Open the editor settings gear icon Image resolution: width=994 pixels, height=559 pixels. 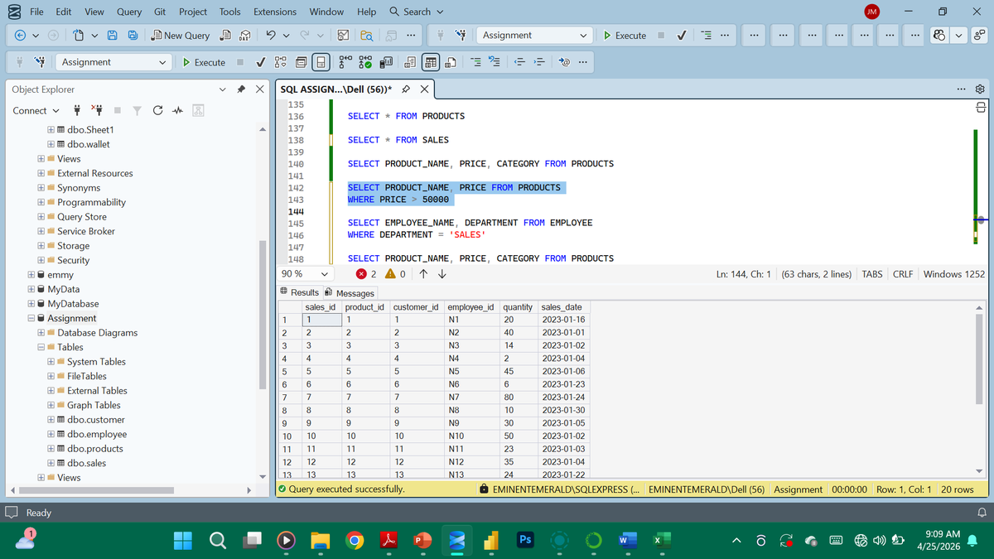coord(980,89)
